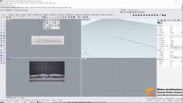The height and width of the screenshot is (103, 183).
Task: Open the Surface menu
Action: point(15,3)
